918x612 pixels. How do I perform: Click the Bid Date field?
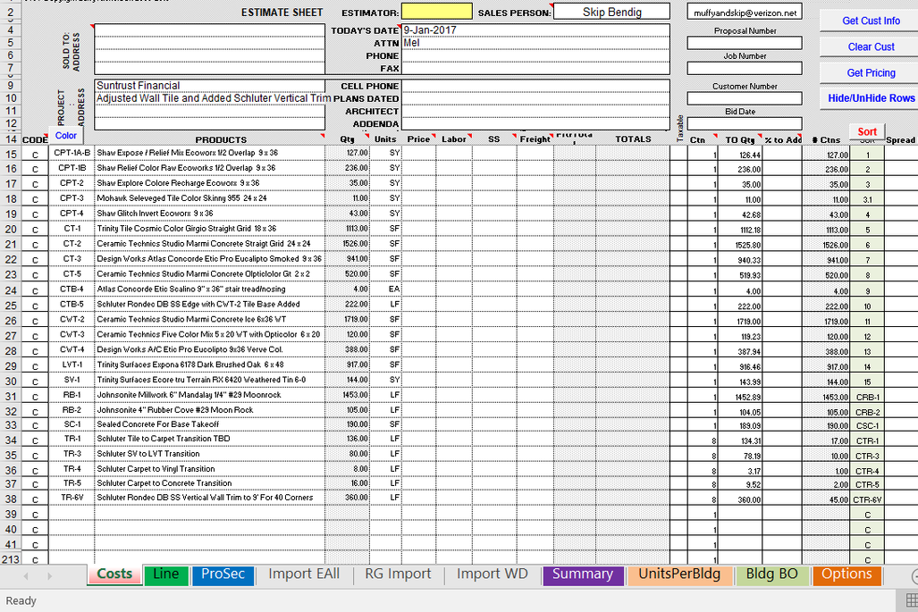(745, 123)
